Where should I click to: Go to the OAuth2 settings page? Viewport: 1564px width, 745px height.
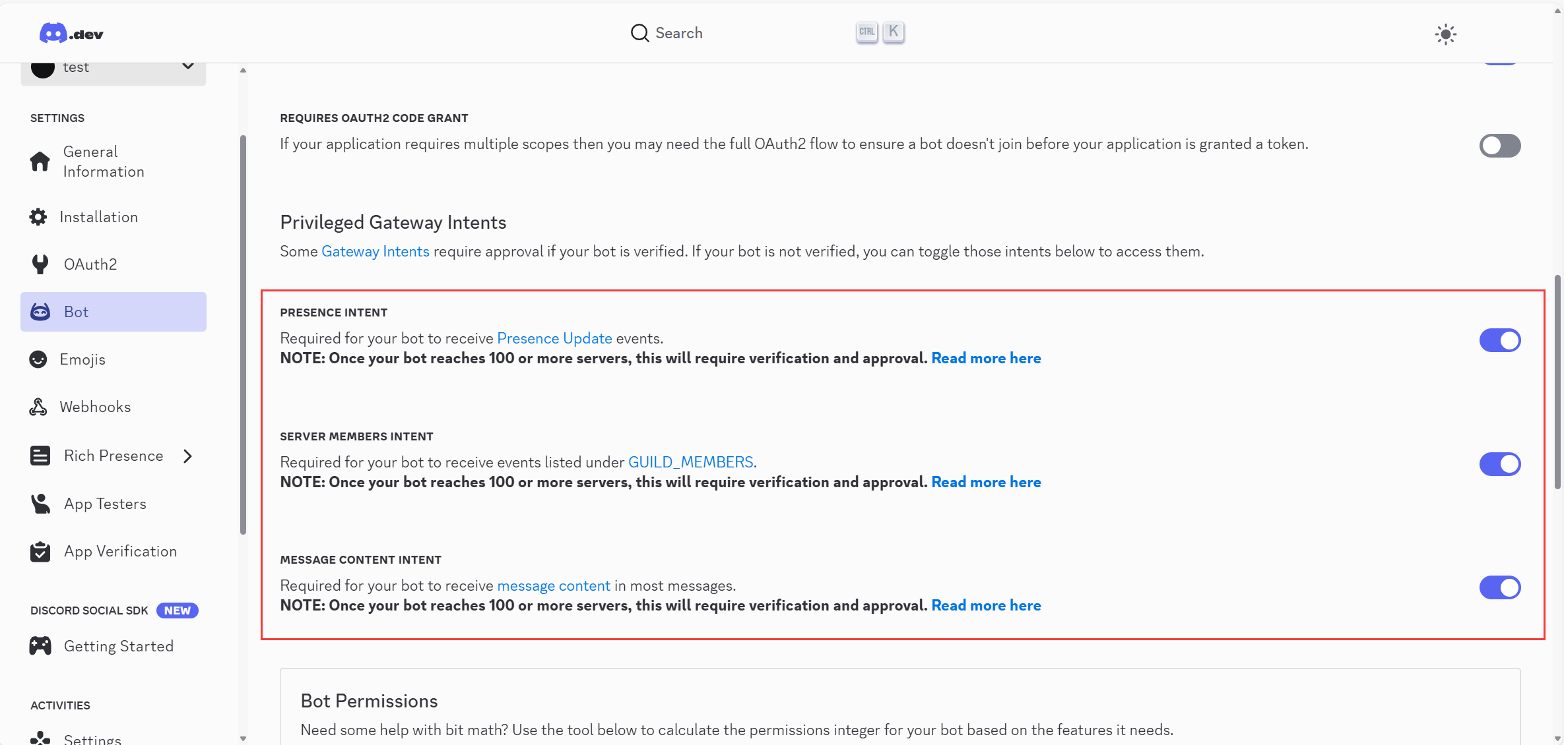click(x=114, y=264)
